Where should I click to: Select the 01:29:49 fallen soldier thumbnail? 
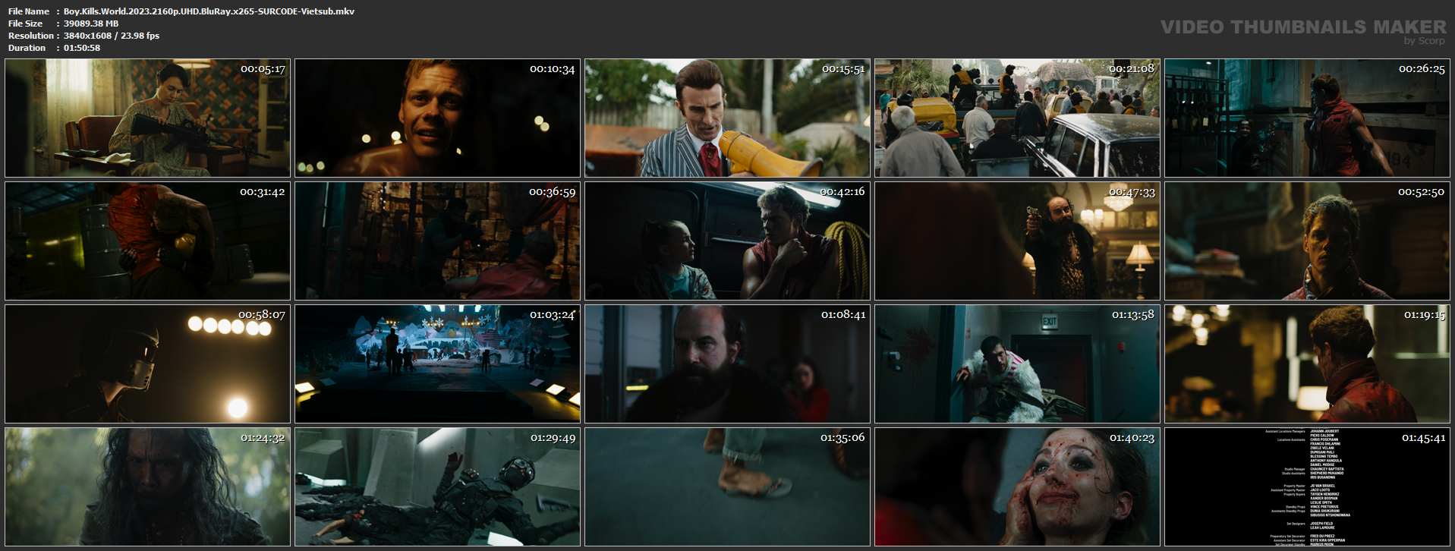[437, 487]
